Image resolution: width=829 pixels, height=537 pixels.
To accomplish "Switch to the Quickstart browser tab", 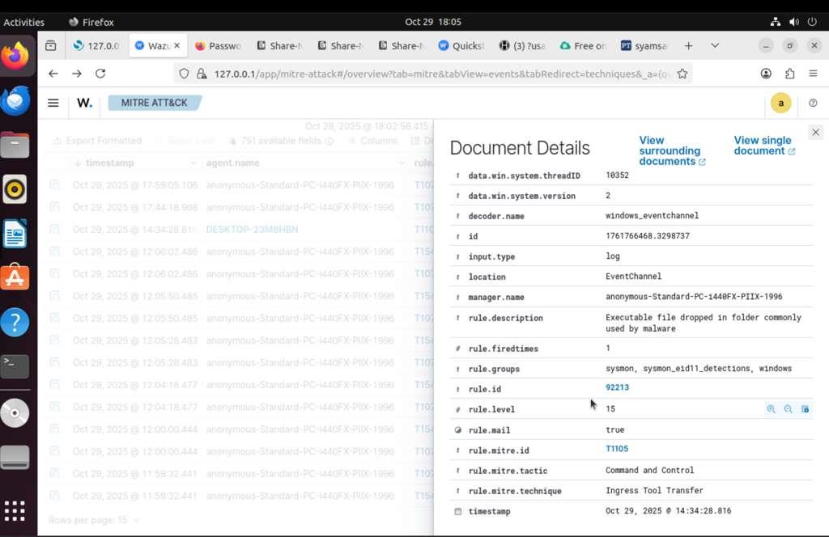I will tap(461, 46).
